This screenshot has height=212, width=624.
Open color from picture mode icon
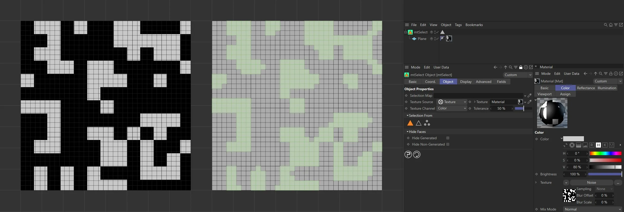[x=585, y=145]
